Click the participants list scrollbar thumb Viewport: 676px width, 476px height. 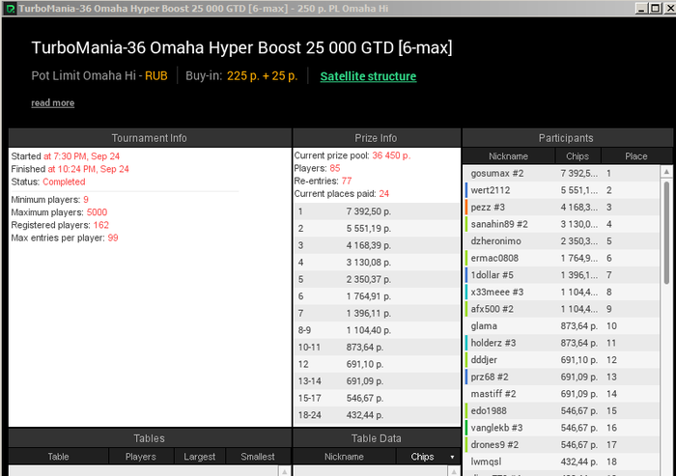[x=666, y=233]
